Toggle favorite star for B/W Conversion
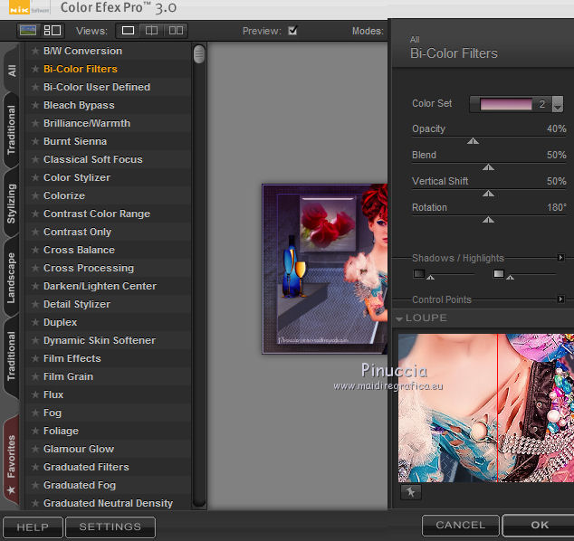This screenshot has width=574, height=541. (x=35, y=51)
